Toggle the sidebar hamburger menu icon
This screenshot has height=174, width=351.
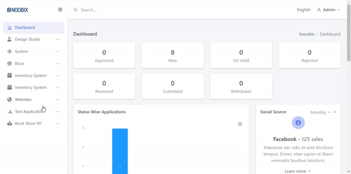pyautogui.click(x=60, y=10)
